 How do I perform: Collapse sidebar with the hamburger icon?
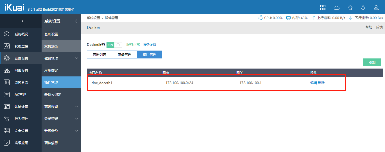coord(21,21)
